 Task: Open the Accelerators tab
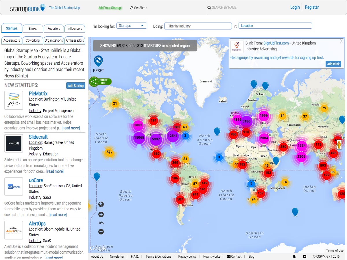[12, 40]
